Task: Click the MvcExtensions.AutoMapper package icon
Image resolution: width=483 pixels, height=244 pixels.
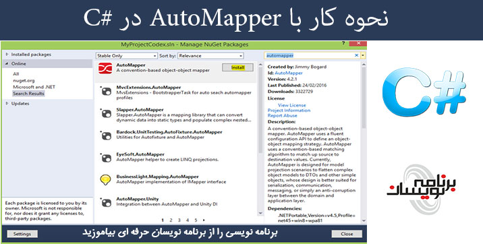Action: tap(106, 92)
